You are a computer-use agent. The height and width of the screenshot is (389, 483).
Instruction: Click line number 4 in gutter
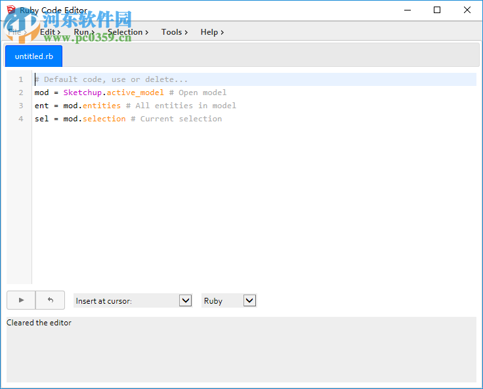(21, 119)
